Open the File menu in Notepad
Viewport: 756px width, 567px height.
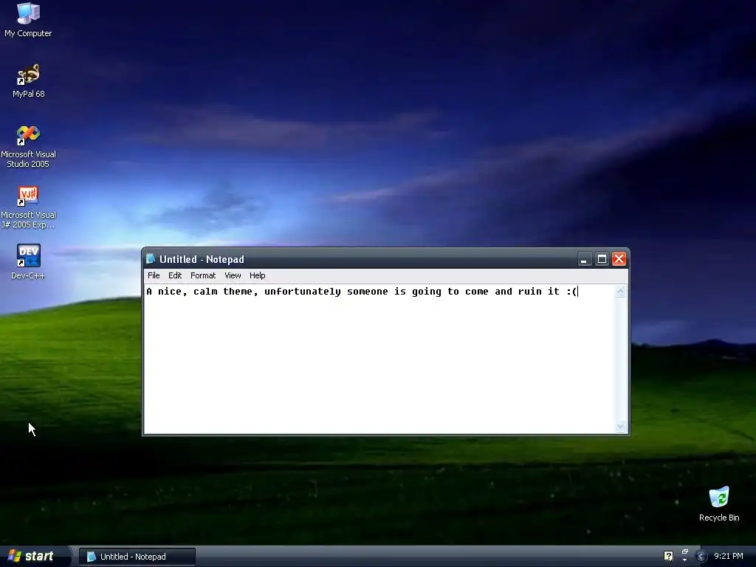tap(154, 275)
